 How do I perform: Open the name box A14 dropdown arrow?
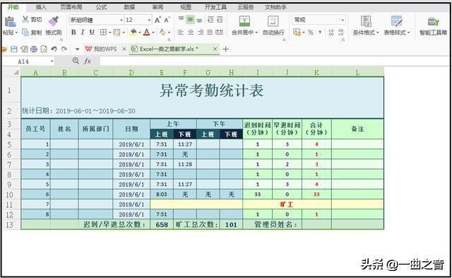pos(52,62)
